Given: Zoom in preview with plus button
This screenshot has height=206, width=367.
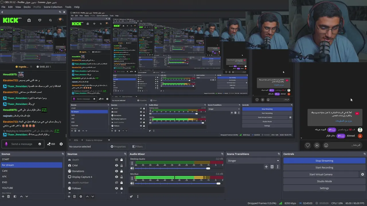Looking at the screenshot, I should click(x=82, y=140).
